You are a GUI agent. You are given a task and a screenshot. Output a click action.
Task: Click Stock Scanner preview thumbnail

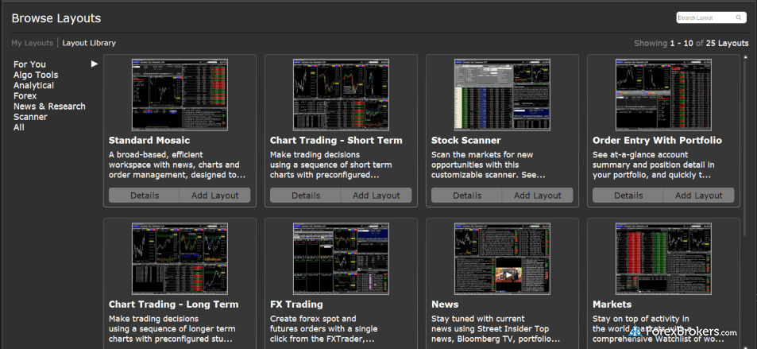[x=502, y=95]
